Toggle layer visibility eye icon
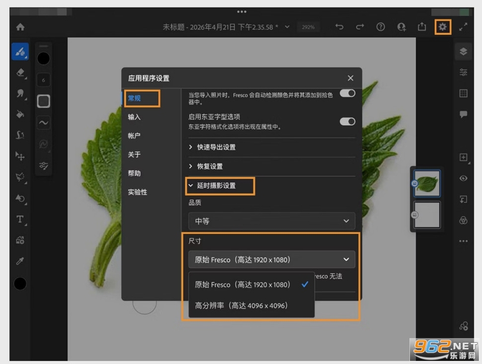Viewport: 482px width, 364px height. click(463, 178)
